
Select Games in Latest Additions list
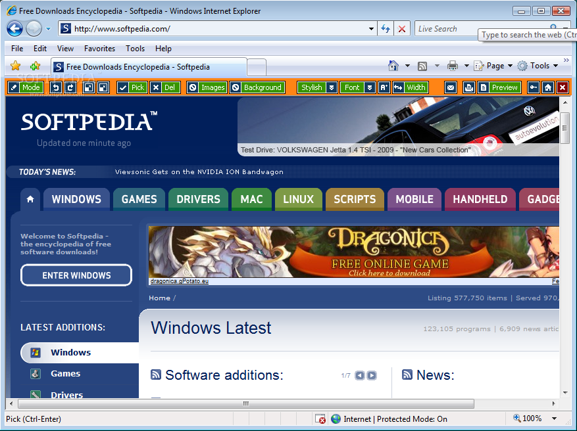66,374
